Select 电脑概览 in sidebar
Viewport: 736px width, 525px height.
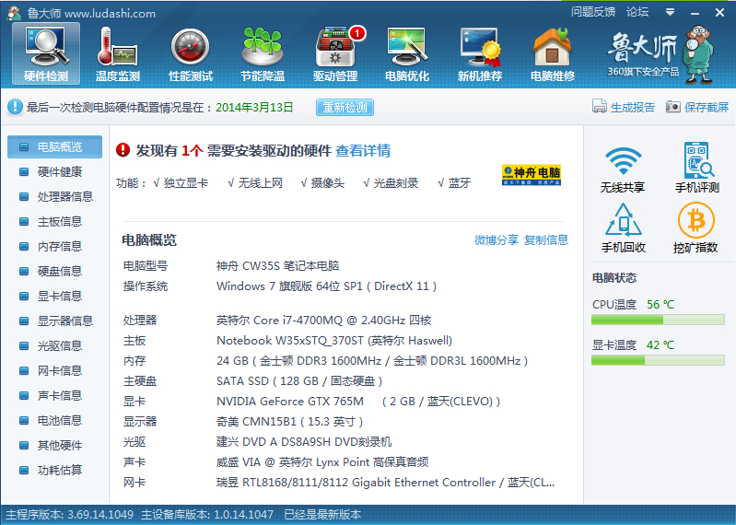55,146
